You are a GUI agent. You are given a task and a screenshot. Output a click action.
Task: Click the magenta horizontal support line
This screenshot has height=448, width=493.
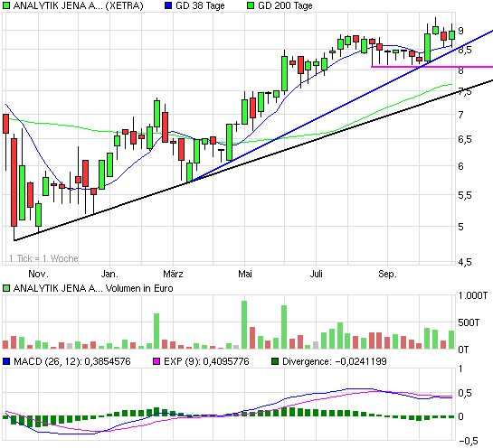[432, 67]
